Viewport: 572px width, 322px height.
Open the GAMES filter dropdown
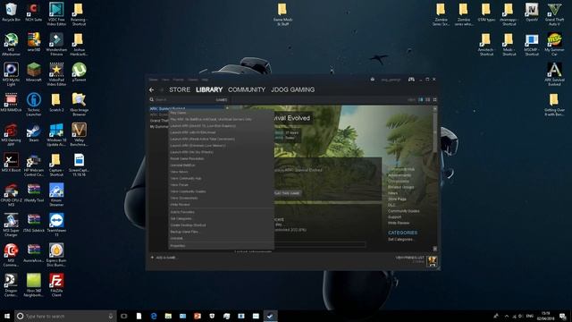222,99
